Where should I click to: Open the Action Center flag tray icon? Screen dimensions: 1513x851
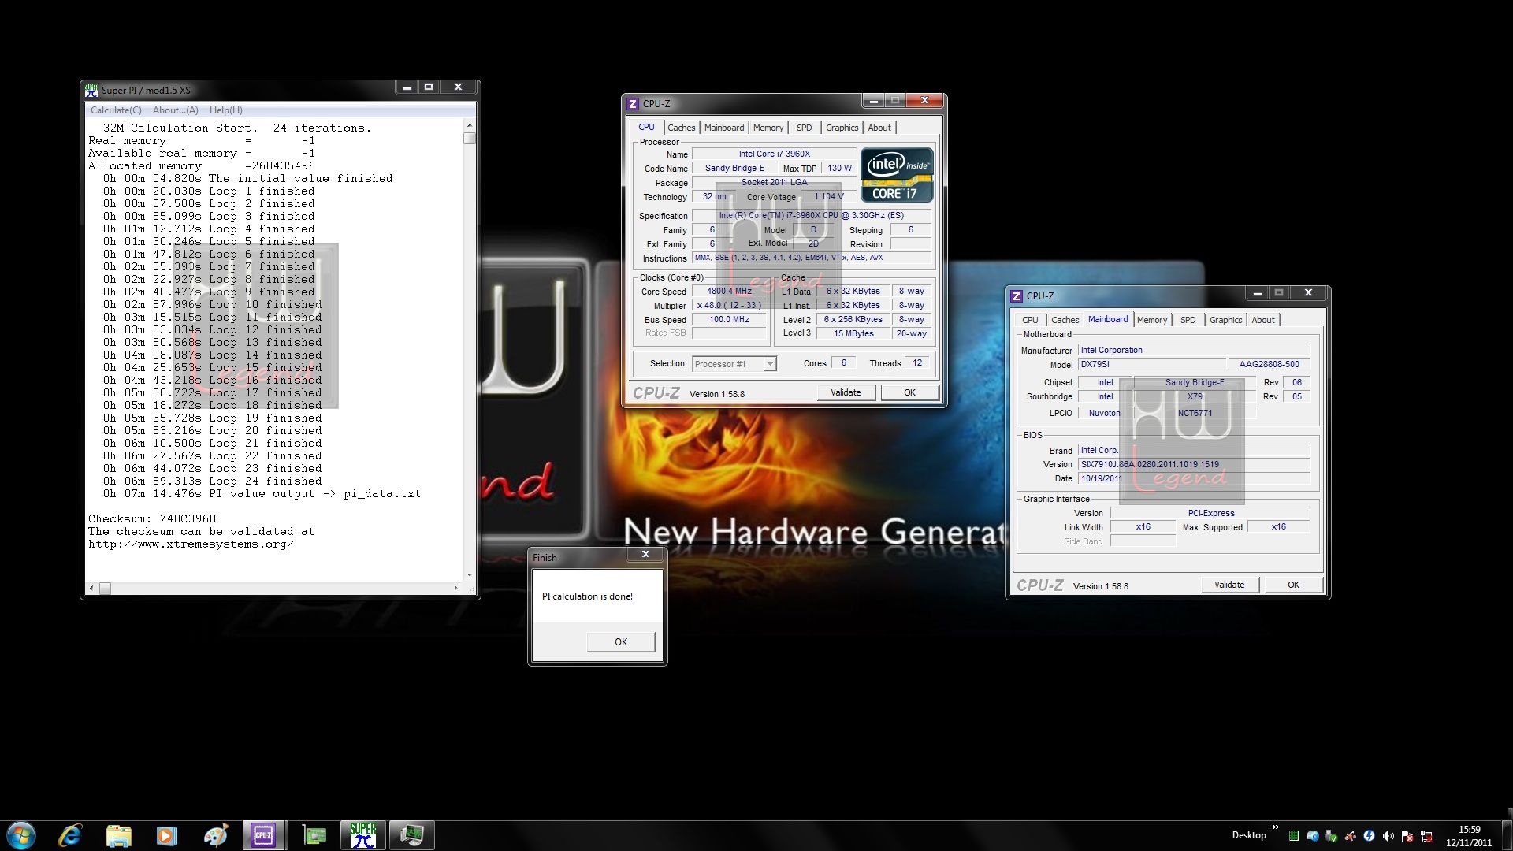pyautogui.click(x=1407, y=836)
